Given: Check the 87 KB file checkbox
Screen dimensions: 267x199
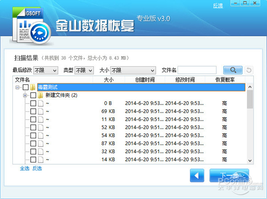Looking at the screenshot, I should pyautogui.click(x=33, y=143).
